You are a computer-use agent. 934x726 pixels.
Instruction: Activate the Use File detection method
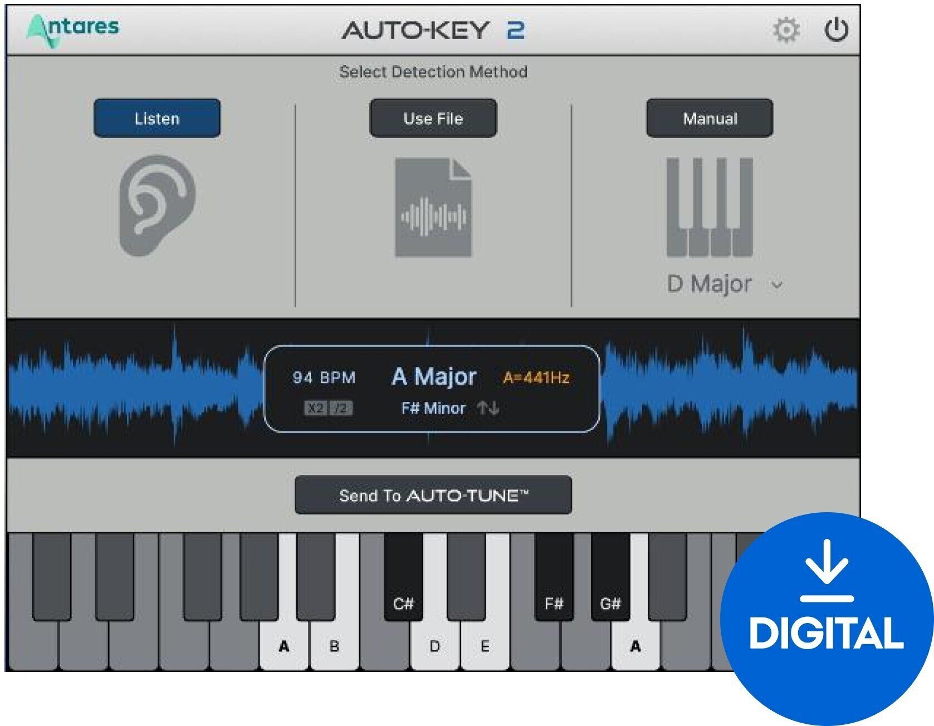[x=433, y=119]
